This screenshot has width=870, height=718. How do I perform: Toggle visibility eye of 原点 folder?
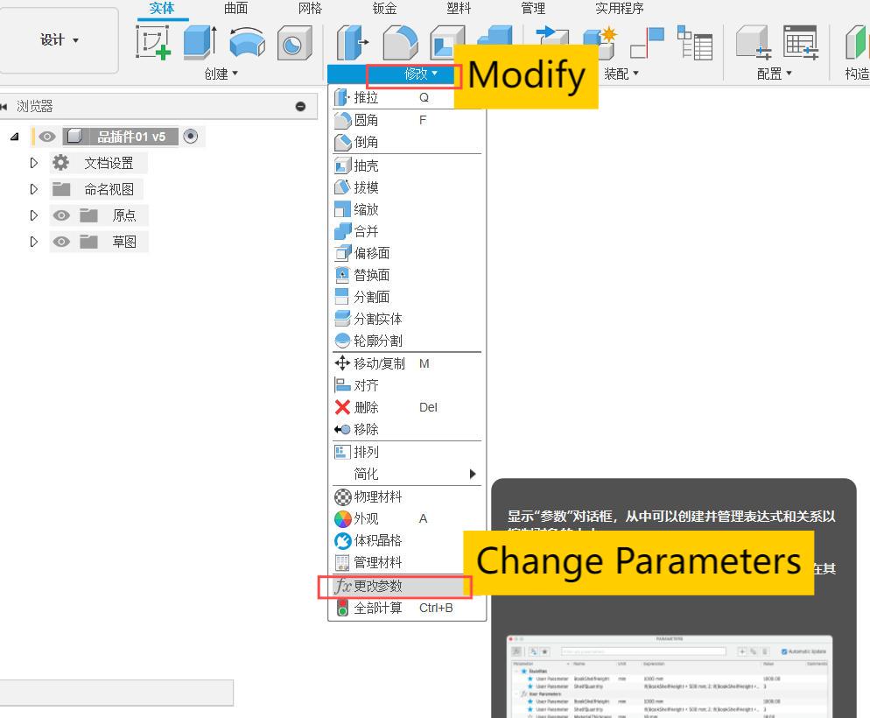click(x=61, y=215)
